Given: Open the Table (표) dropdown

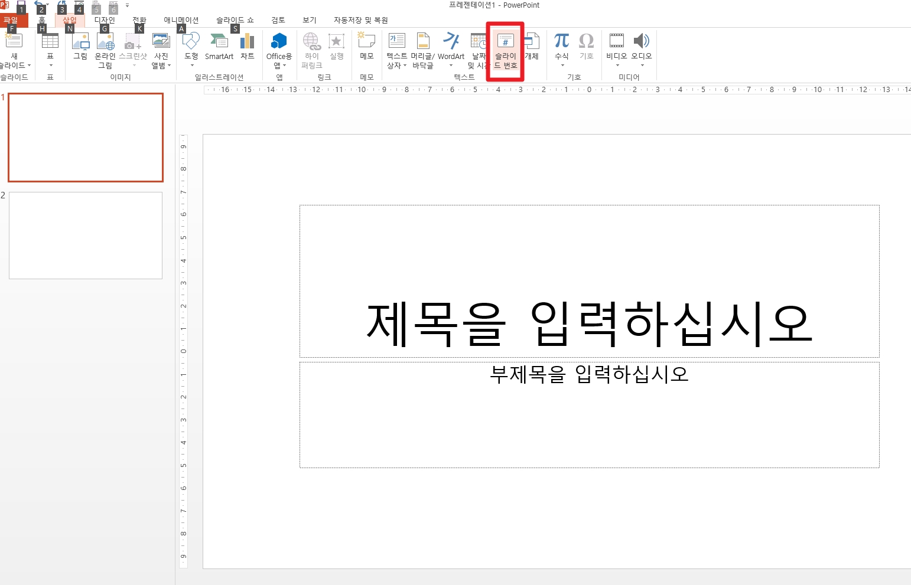Looking at the screenshot, I should (50, 66).
